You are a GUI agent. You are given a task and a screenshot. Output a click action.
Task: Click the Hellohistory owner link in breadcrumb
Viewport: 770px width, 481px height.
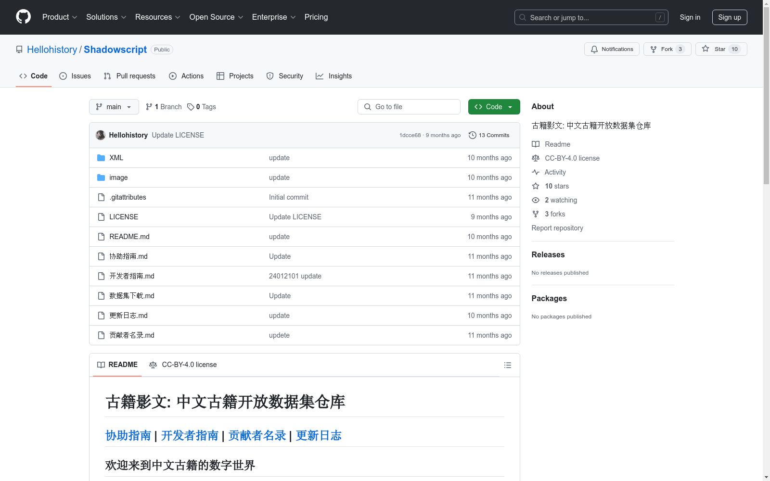[52, 50]
